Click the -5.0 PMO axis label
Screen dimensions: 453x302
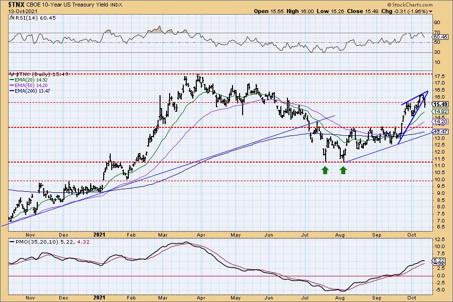[x=439, y=290]
